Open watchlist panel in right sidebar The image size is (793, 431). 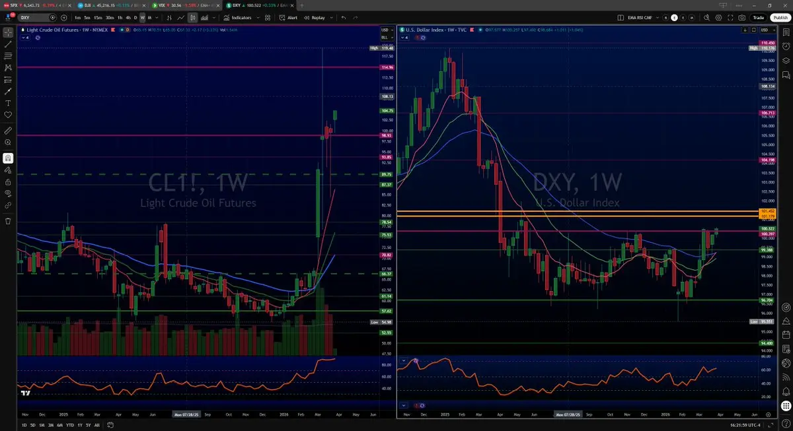pyautogui.click(x=786, y=32)
